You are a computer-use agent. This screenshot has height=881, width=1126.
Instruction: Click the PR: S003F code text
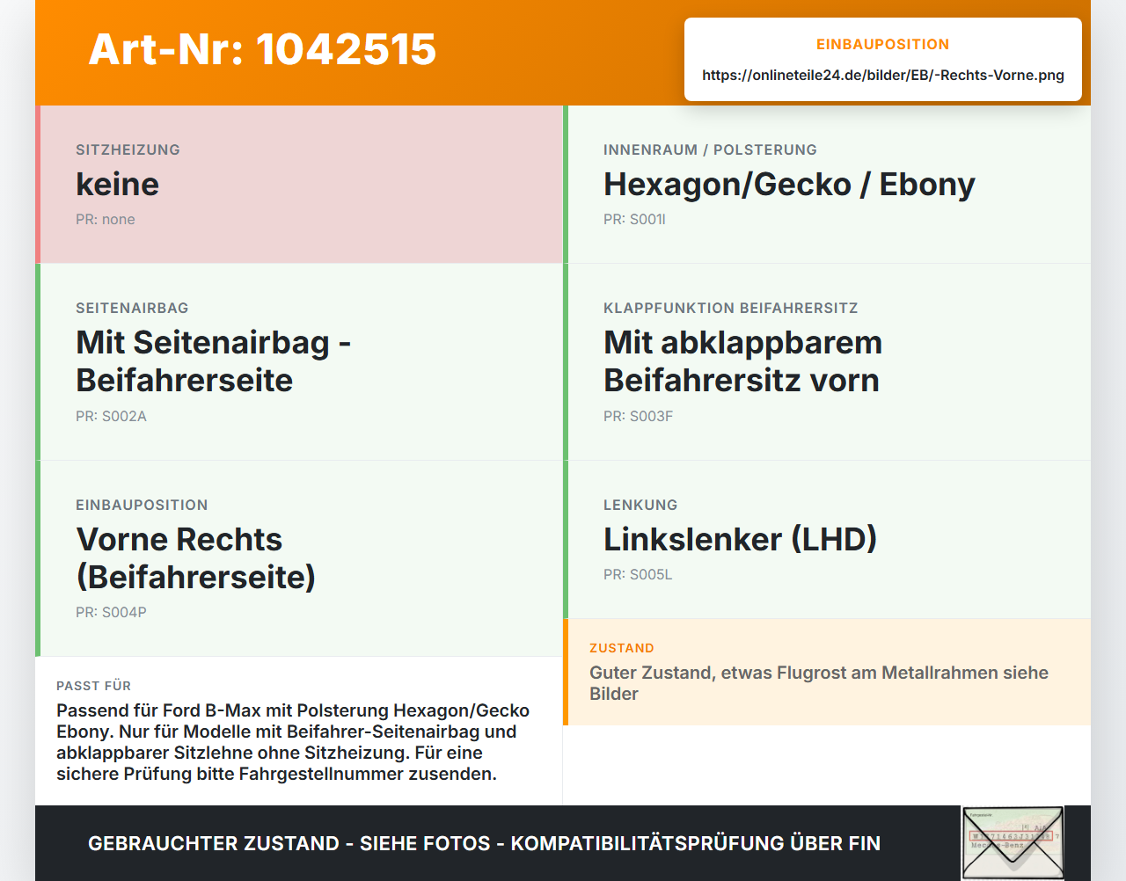638,417
